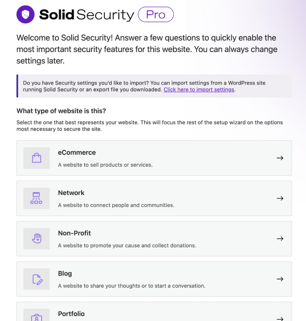
Task: Click the Non-Profit hand heart icon
Action: coord(37,239)
